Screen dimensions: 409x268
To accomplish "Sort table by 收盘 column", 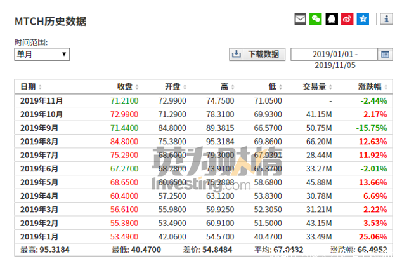I will pos(128,87).
